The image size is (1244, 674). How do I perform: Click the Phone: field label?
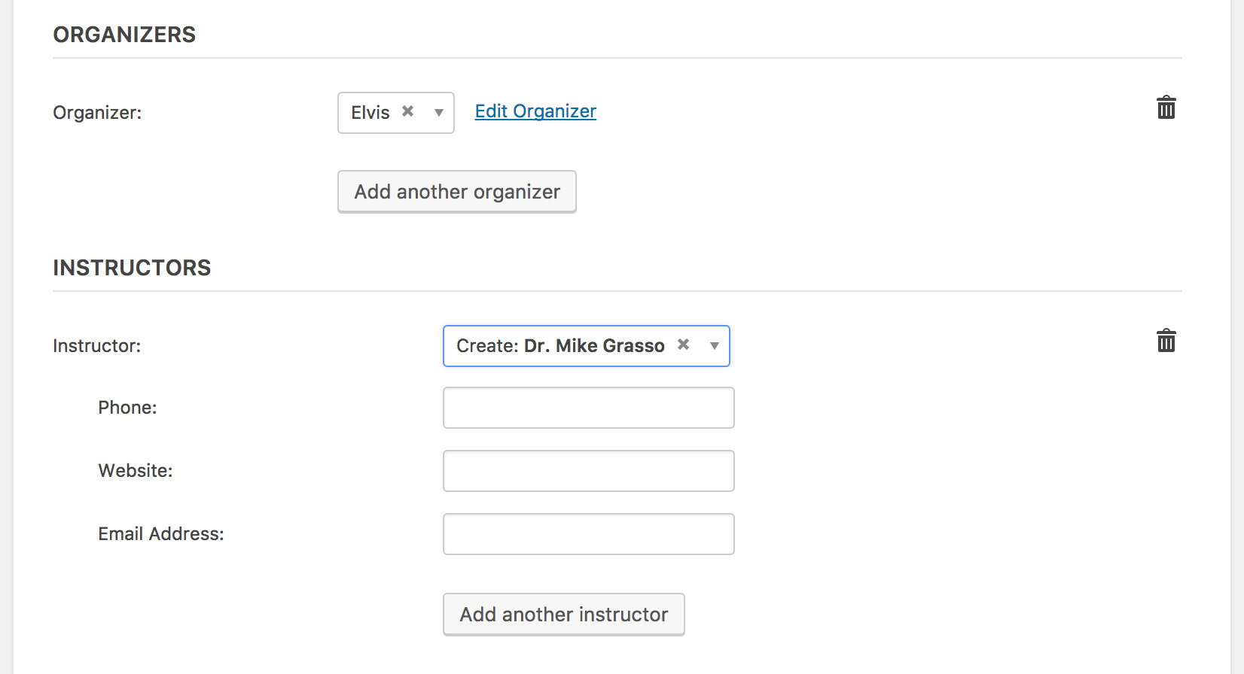[x=127, y=408]
